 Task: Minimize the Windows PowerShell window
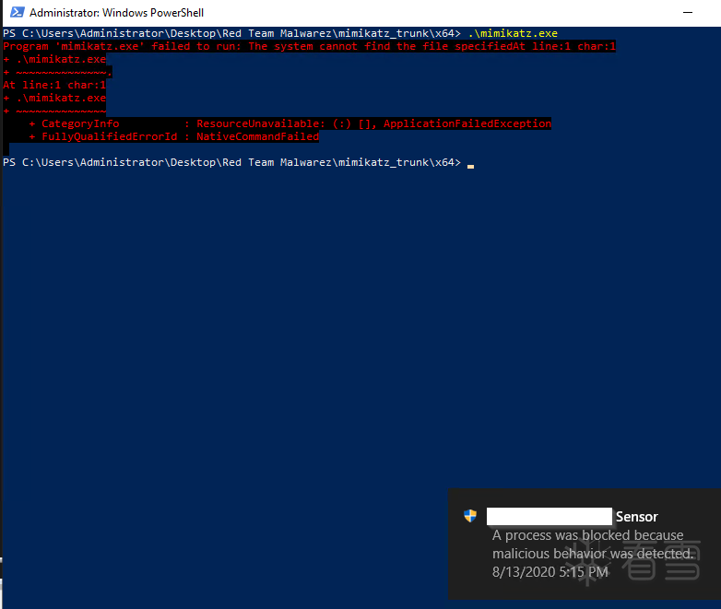688,12
